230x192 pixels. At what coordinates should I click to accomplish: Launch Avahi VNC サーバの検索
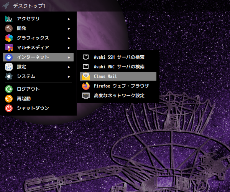click(118, 67)
